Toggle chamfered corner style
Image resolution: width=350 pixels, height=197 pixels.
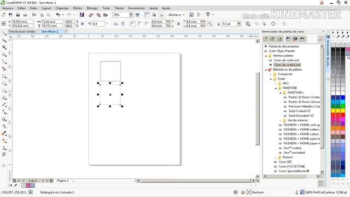(x=147, y=24)
